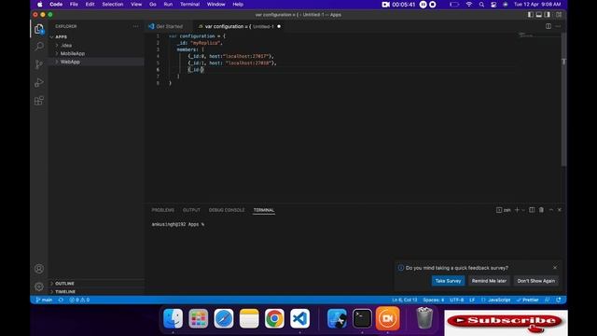Click the Remind Me later button
Image resolution: width=597 pixels, height=336 pixels.
pyautogui.click(x=489, y=281)
